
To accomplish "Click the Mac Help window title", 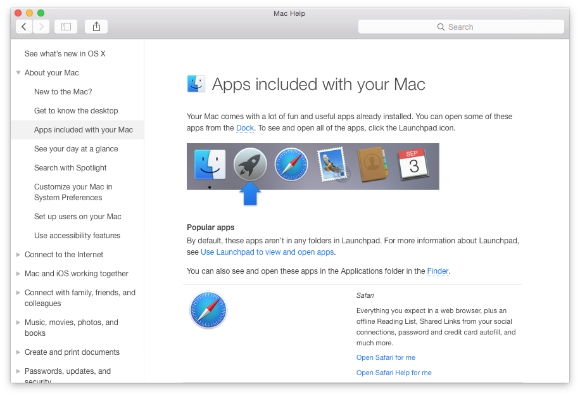I will (289, 14).
